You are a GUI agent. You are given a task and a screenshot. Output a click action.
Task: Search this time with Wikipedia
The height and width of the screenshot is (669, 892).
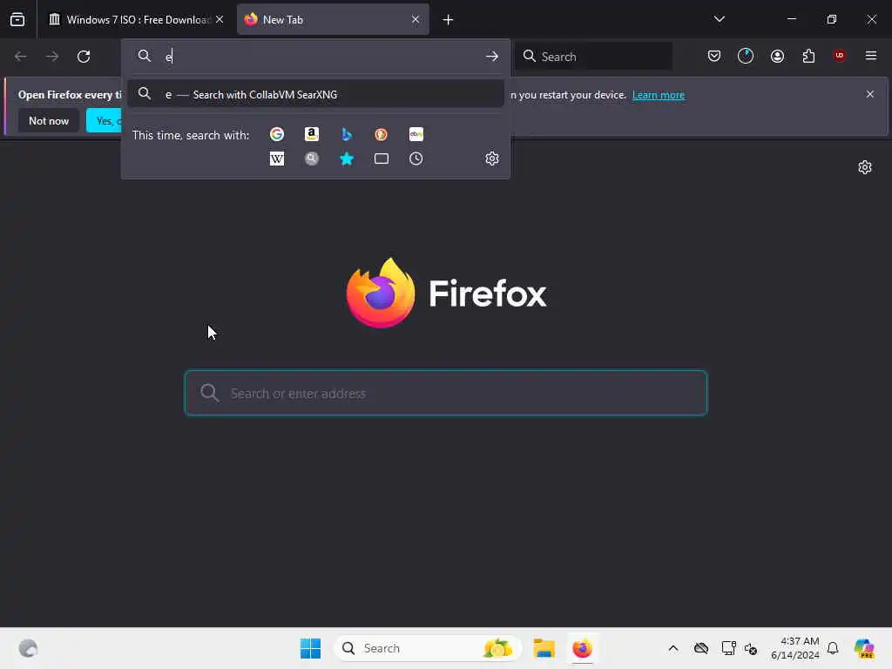click(x=277, y=159)
